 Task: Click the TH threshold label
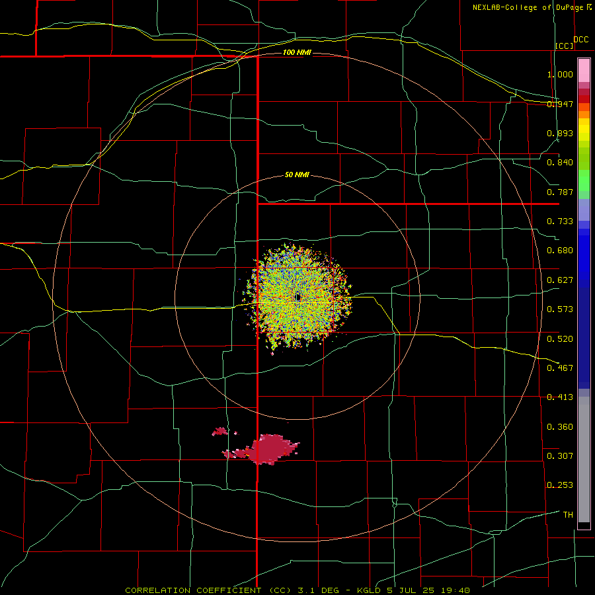(568, 515)
